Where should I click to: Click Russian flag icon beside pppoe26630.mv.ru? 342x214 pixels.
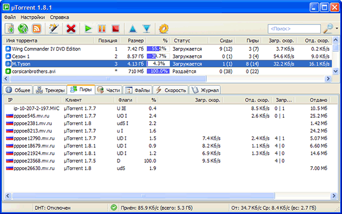9,168
